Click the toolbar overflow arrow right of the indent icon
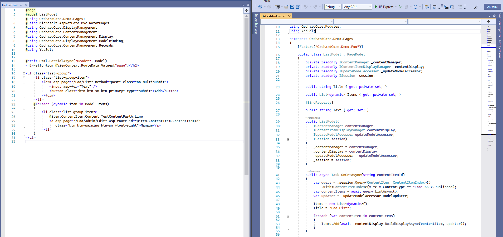Image resolution: width=503 pixels, height=237 pixels. pos(465,7)
